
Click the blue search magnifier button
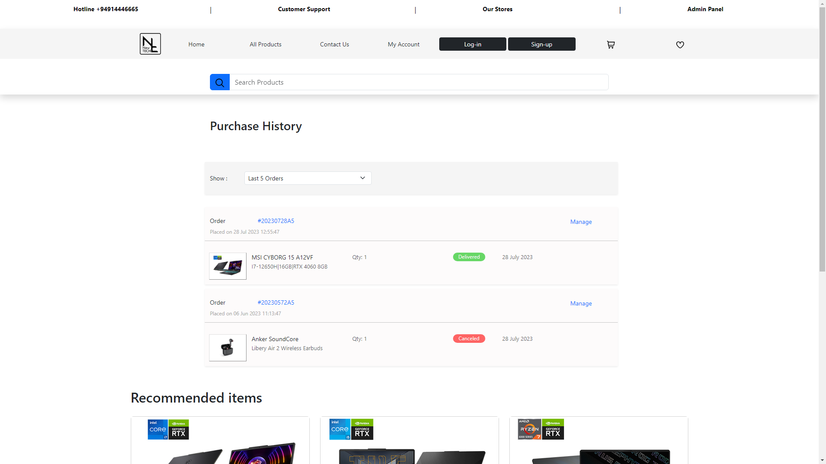pos(220,82)
